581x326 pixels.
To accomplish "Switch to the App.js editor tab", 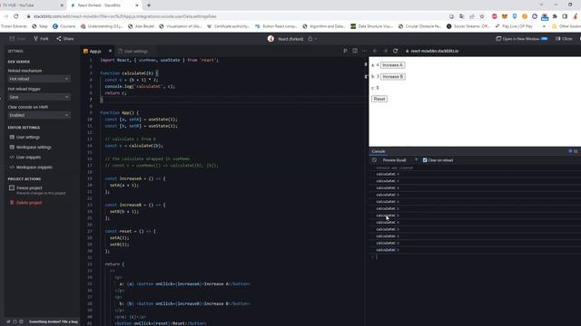I will 94,51.
